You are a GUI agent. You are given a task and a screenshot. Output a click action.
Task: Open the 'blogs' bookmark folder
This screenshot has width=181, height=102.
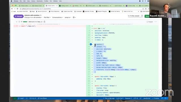tap(32, 11)
